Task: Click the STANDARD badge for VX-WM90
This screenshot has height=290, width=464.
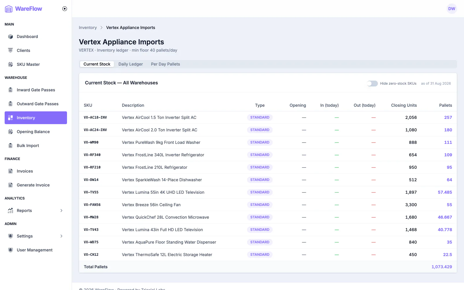Action: [x=260, y=142]
